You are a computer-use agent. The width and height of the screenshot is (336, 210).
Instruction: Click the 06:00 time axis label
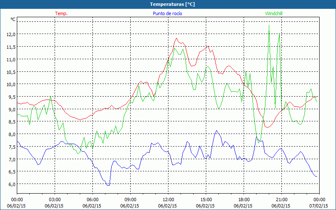92,200
